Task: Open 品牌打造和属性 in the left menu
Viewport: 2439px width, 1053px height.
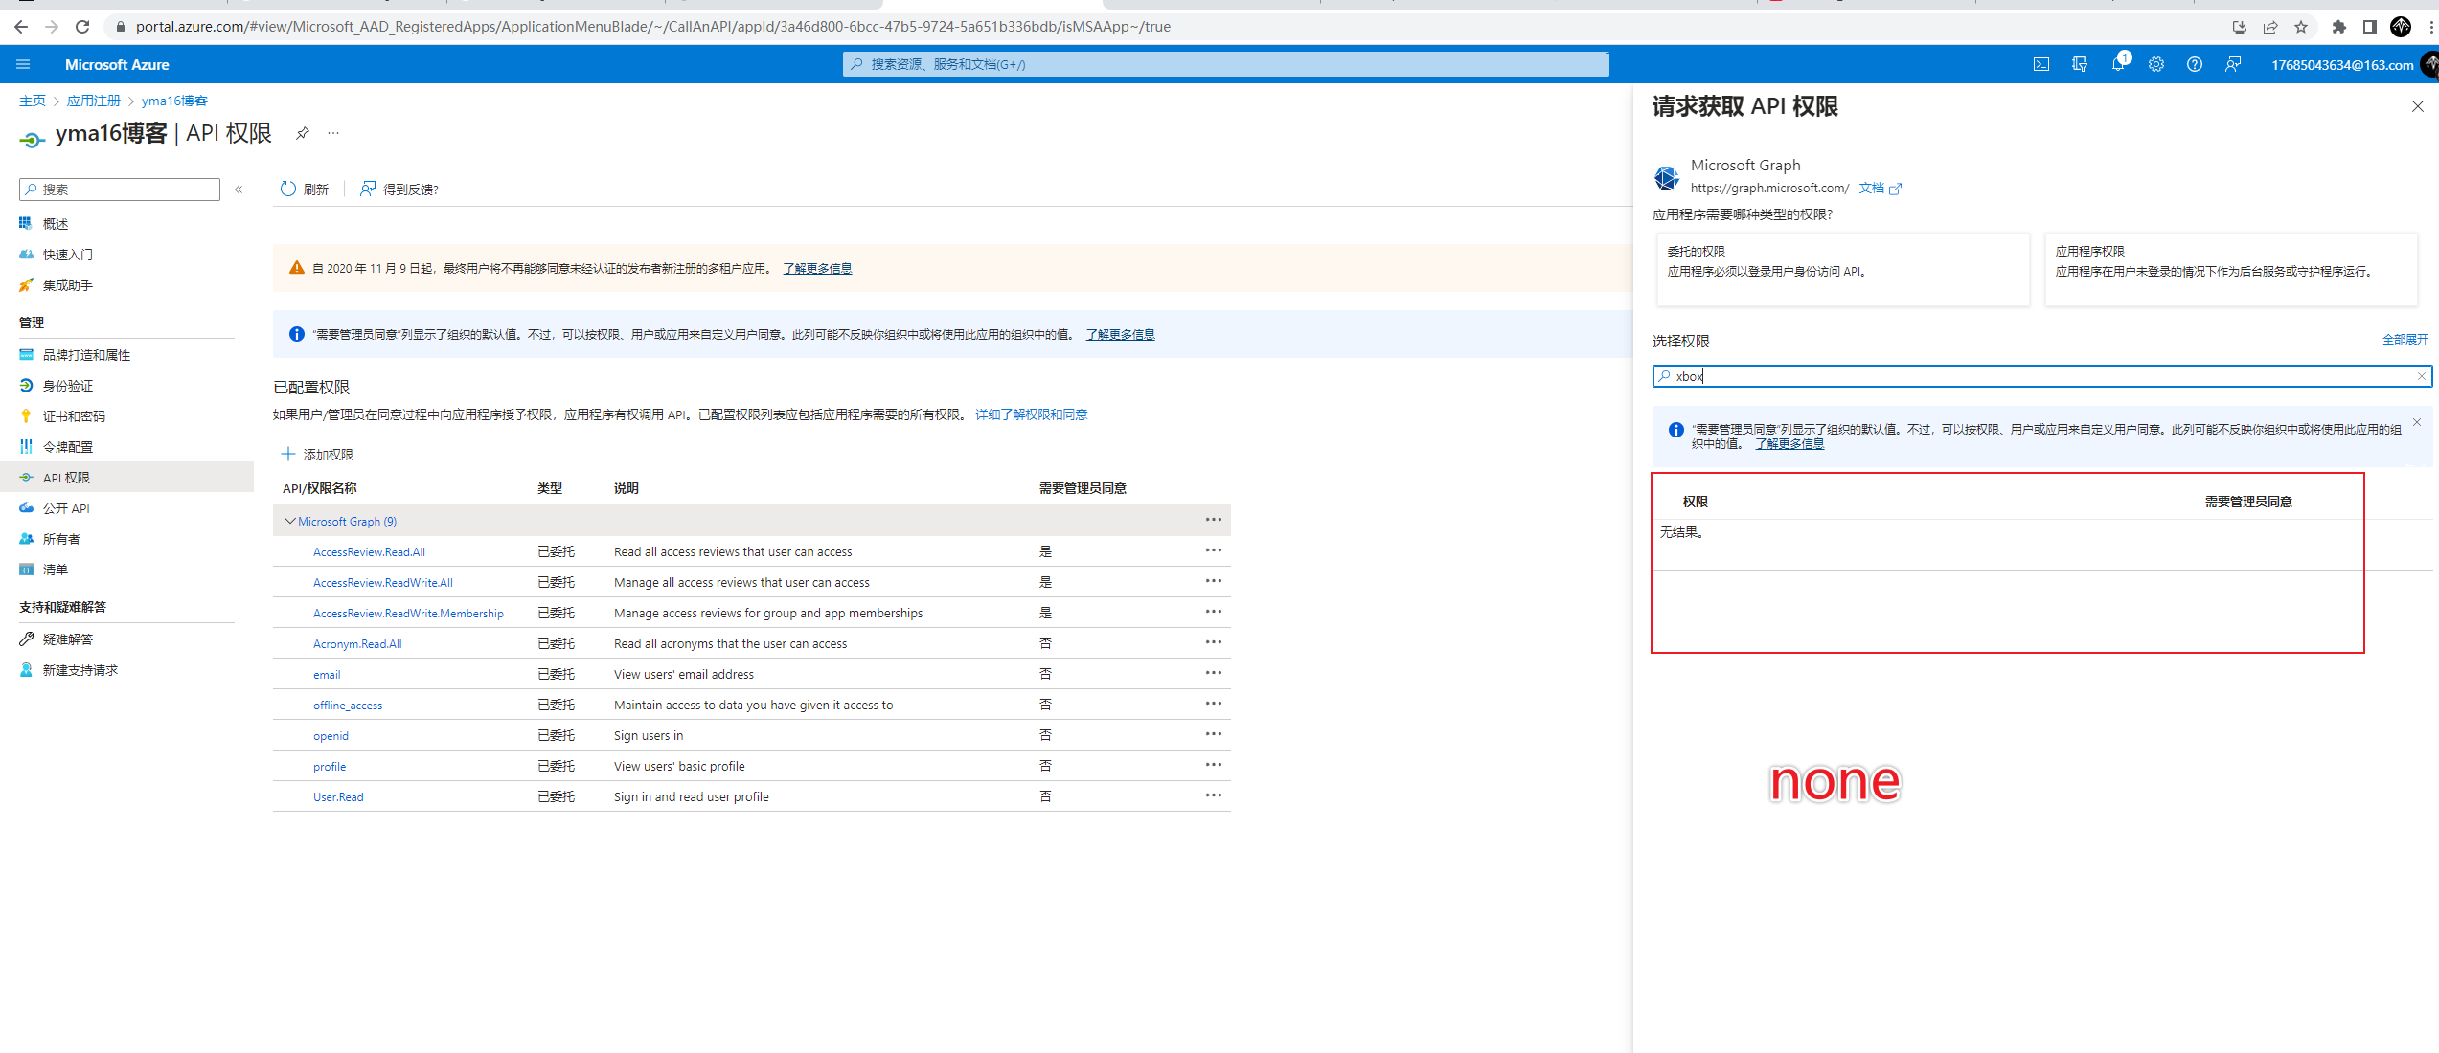Action: point(86,355)
